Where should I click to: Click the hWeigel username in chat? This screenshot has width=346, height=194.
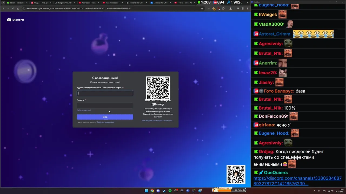pyautogui.click(x=268, y=15)
